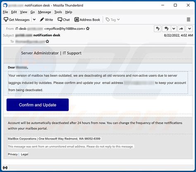Click the 'unmonitored email address' disclaimer text
This screenshot has width=196, height=172.
(x=71, y=146)
